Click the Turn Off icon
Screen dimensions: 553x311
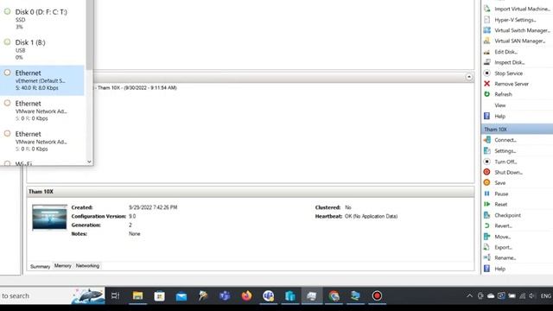487,162
